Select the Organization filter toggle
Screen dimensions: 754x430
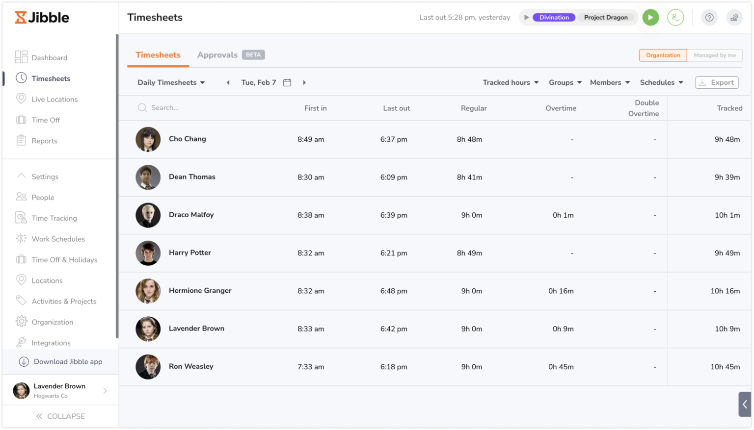click(x=662, y=55)
